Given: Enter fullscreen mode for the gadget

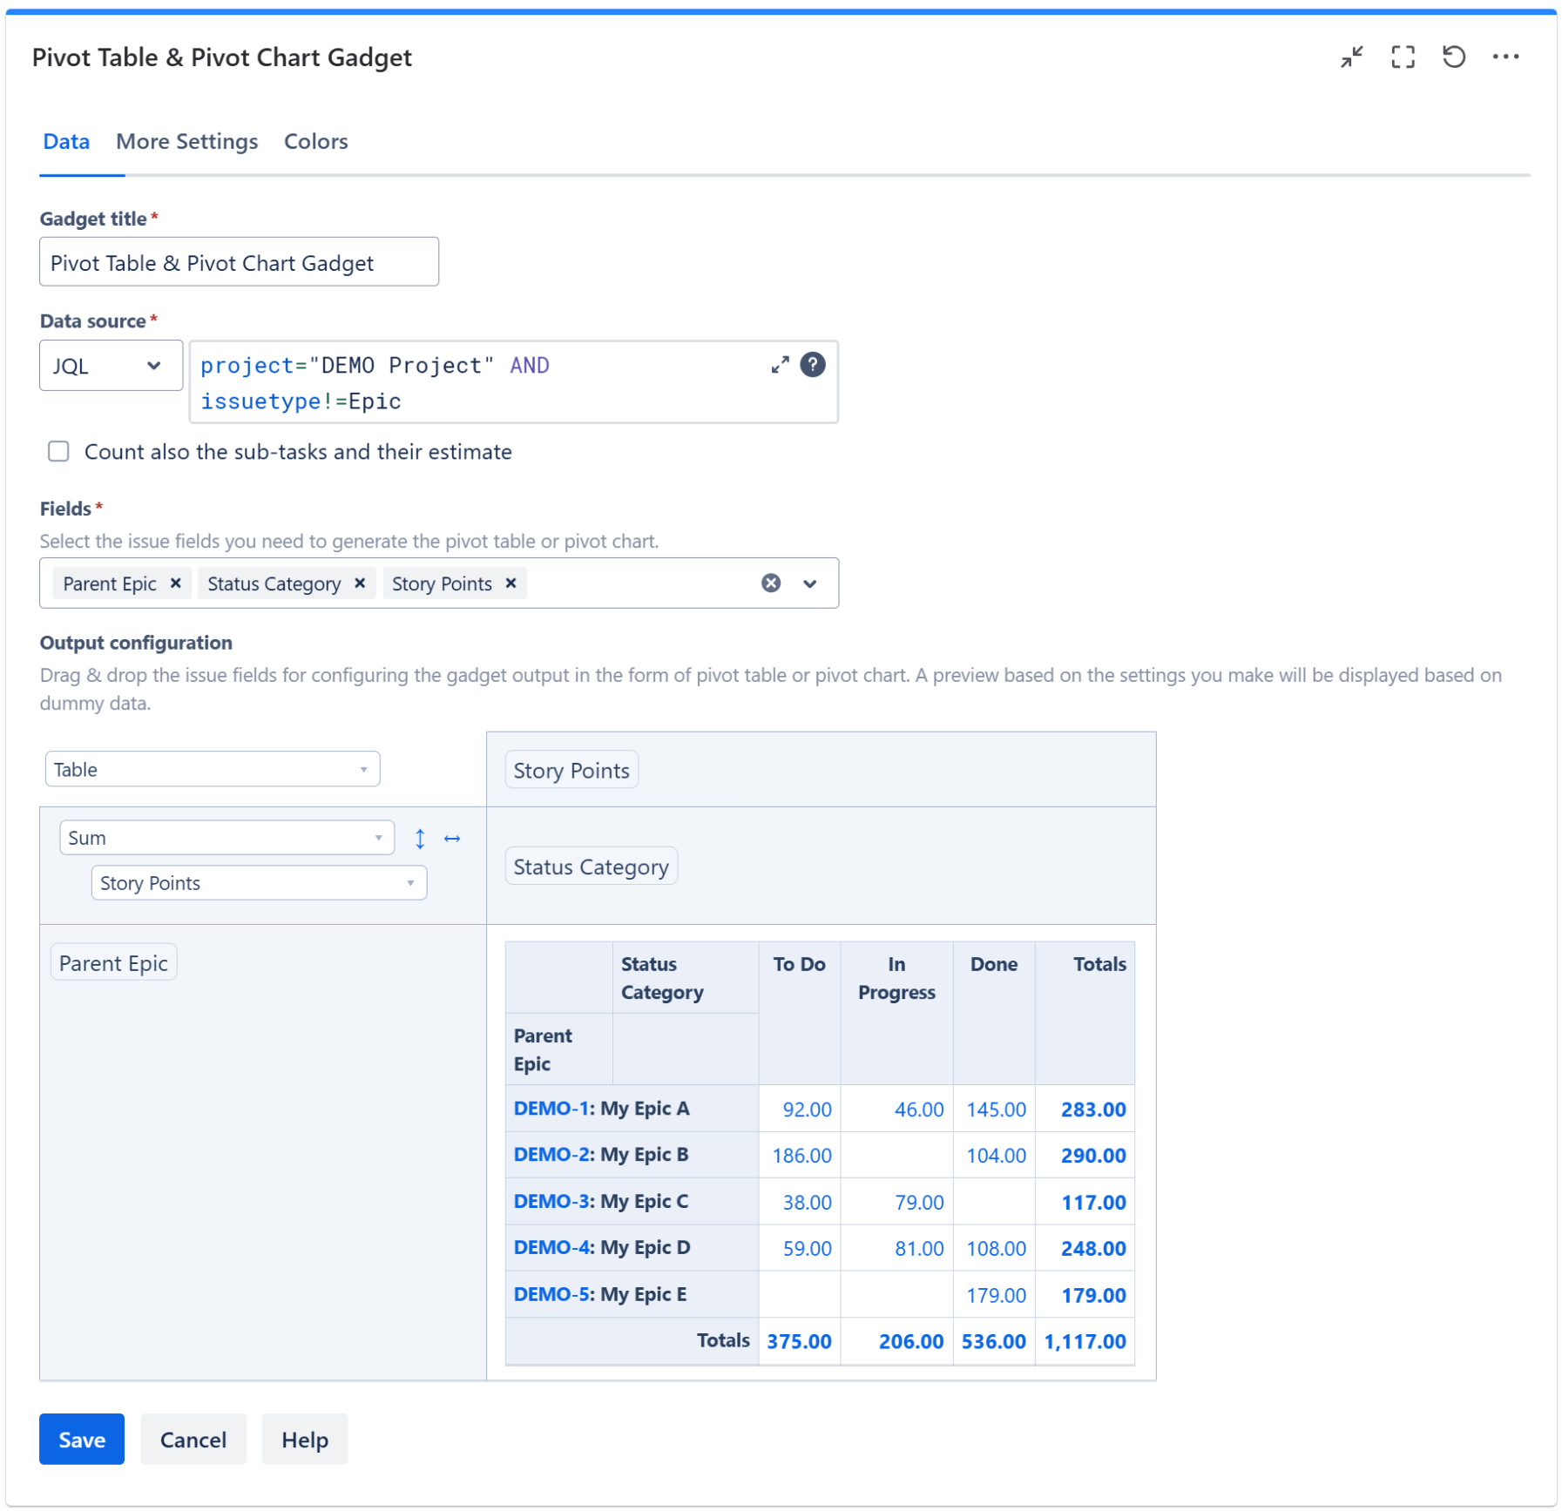Looking at the screenshot, I should [1402, 57].
